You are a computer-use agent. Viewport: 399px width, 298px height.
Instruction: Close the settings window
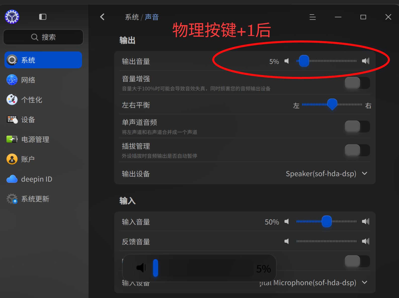pos(388,17)
